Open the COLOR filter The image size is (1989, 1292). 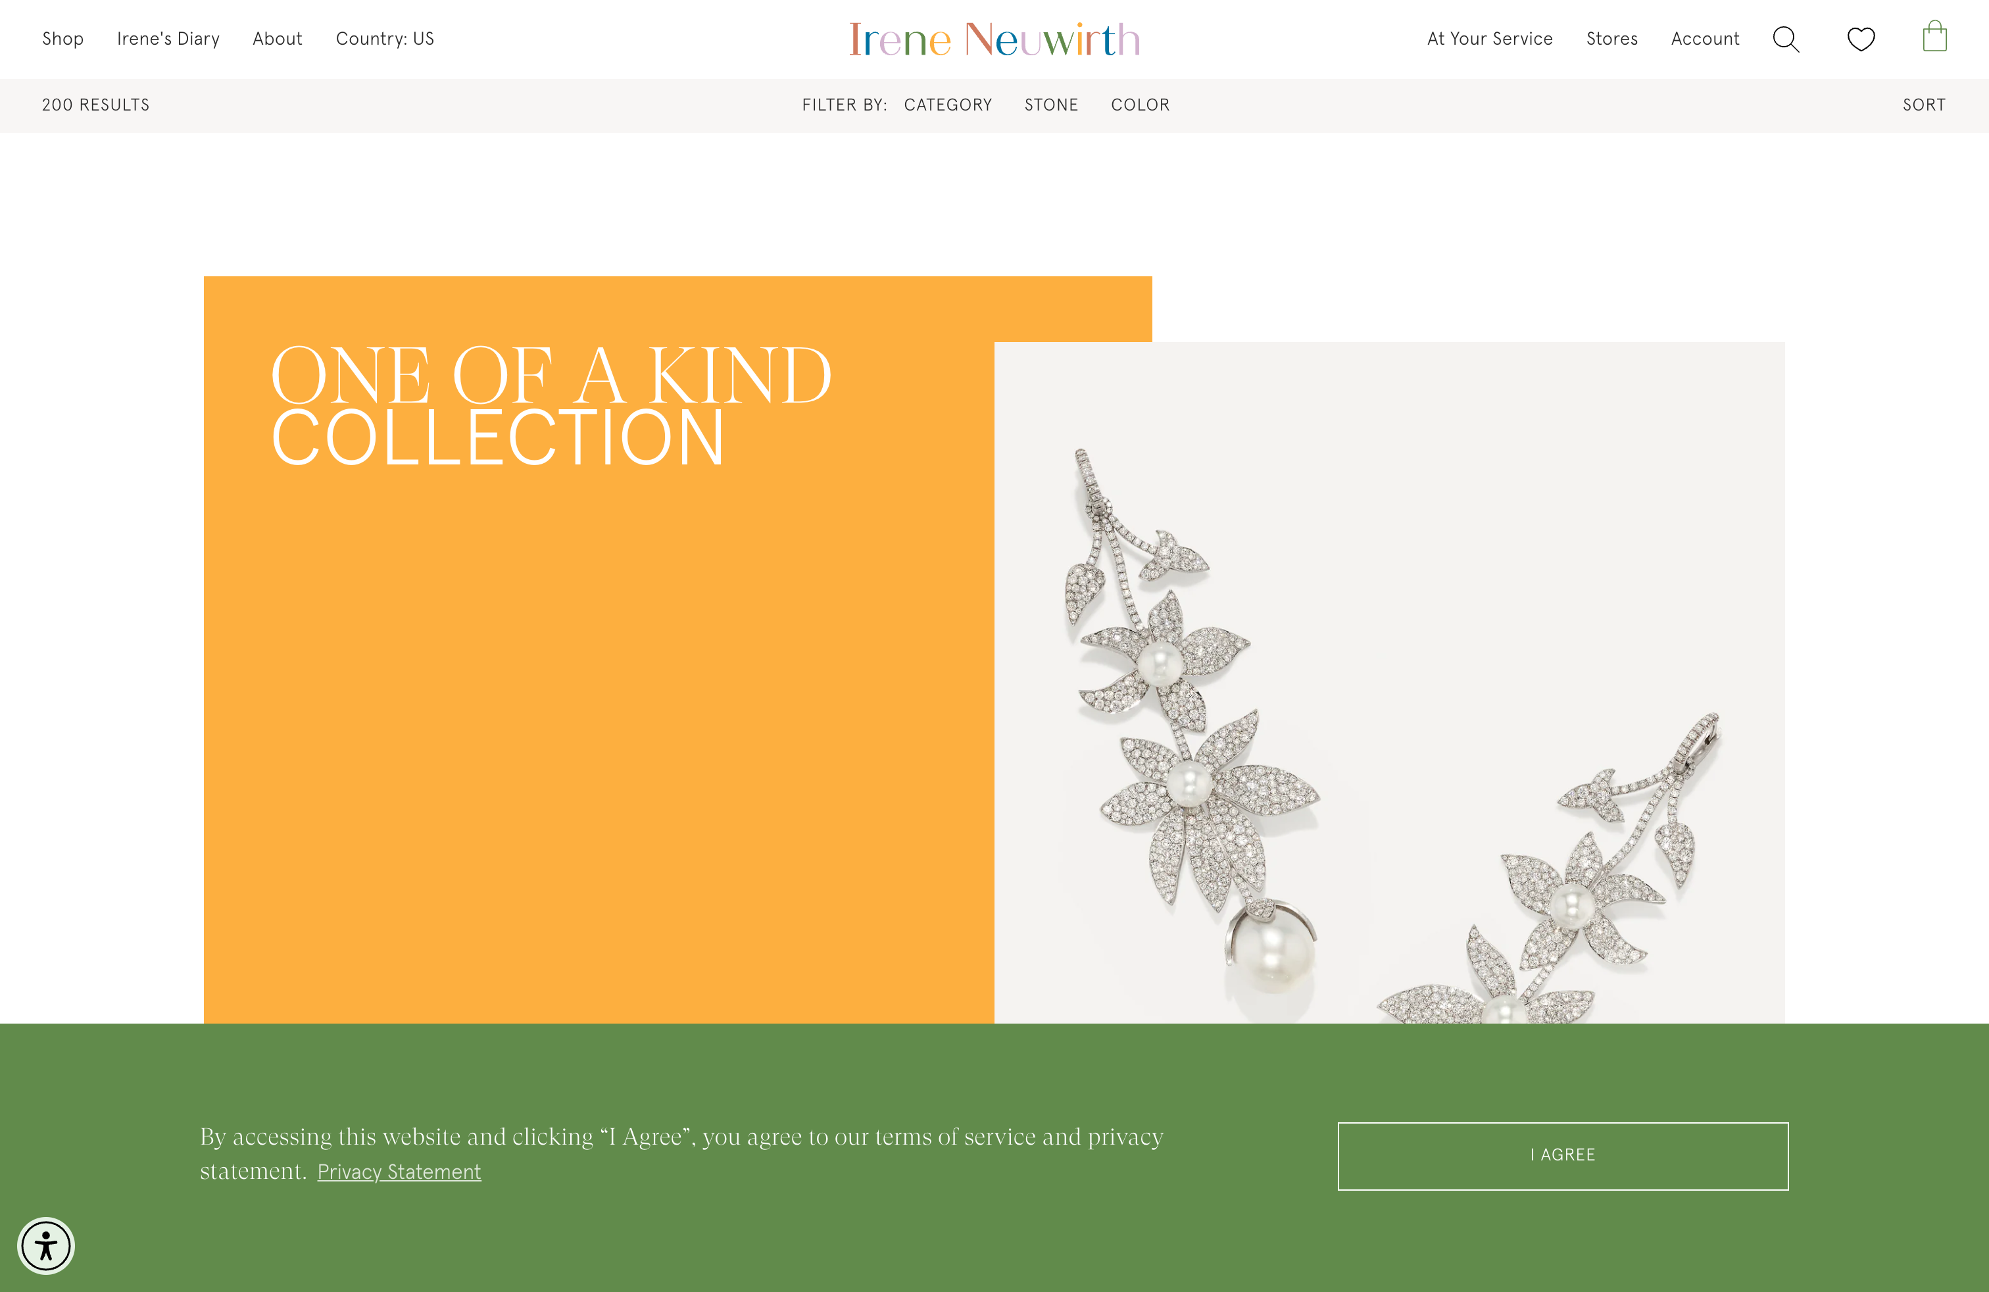1139,105
